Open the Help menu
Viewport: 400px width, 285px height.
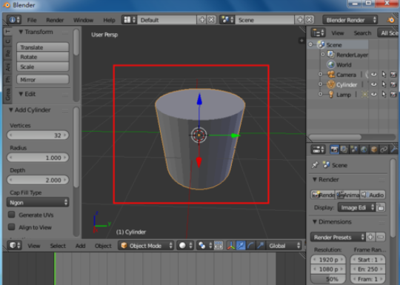[109, 20]
